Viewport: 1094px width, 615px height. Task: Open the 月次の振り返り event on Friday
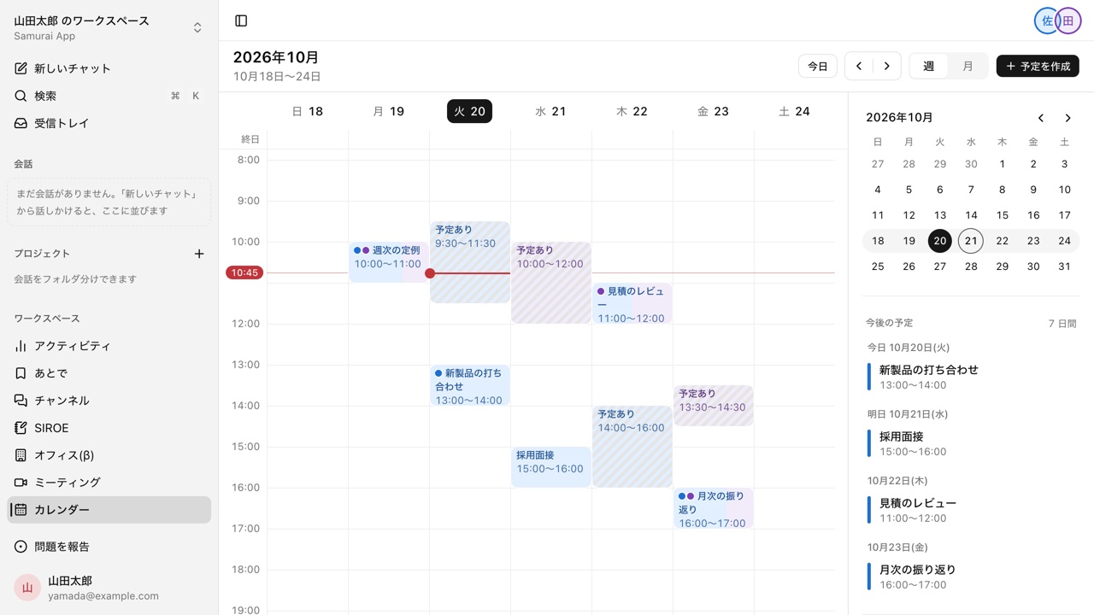(x=714, y=508)
